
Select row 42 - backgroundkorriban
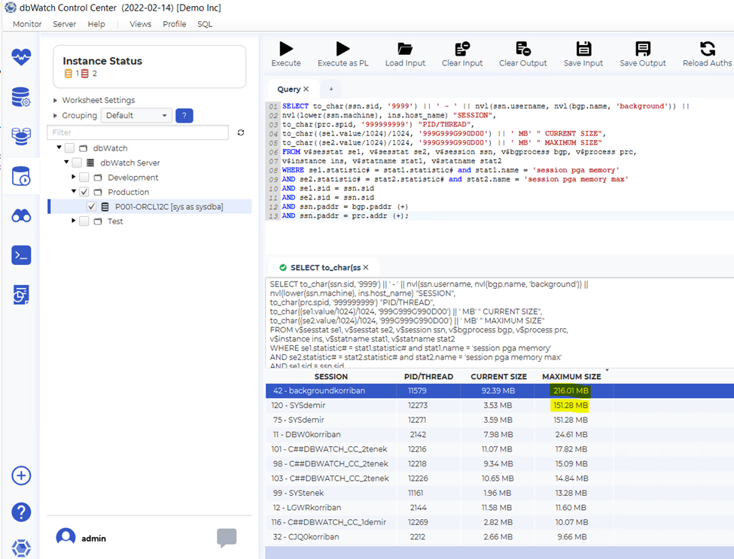tap(499, 390)
